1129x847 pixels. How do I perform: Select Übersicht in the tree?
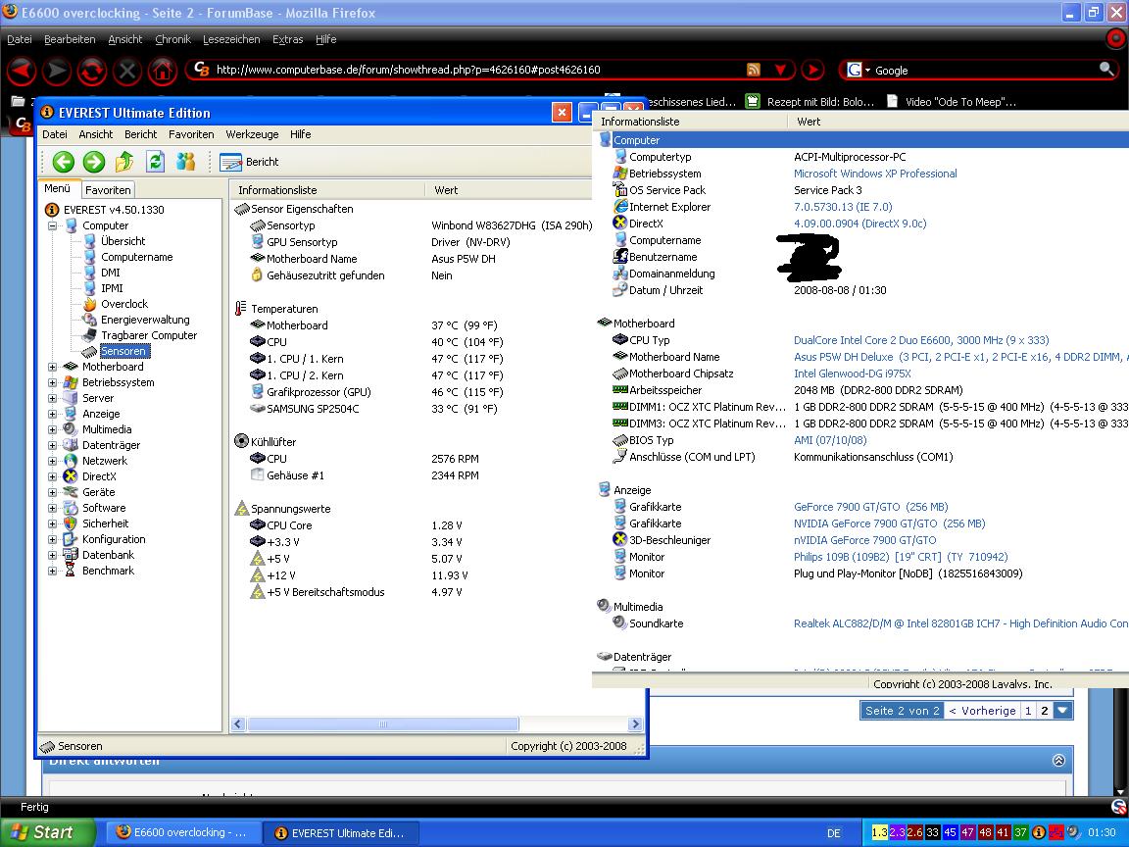(123, 241)
